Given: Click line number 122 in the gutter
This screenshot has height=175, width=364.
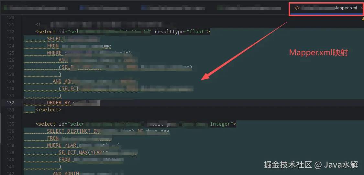Looking at the screenshot, I should [11, 32].
